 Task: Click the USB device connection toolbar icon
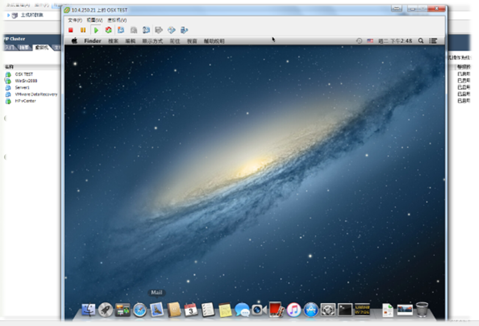184,30
